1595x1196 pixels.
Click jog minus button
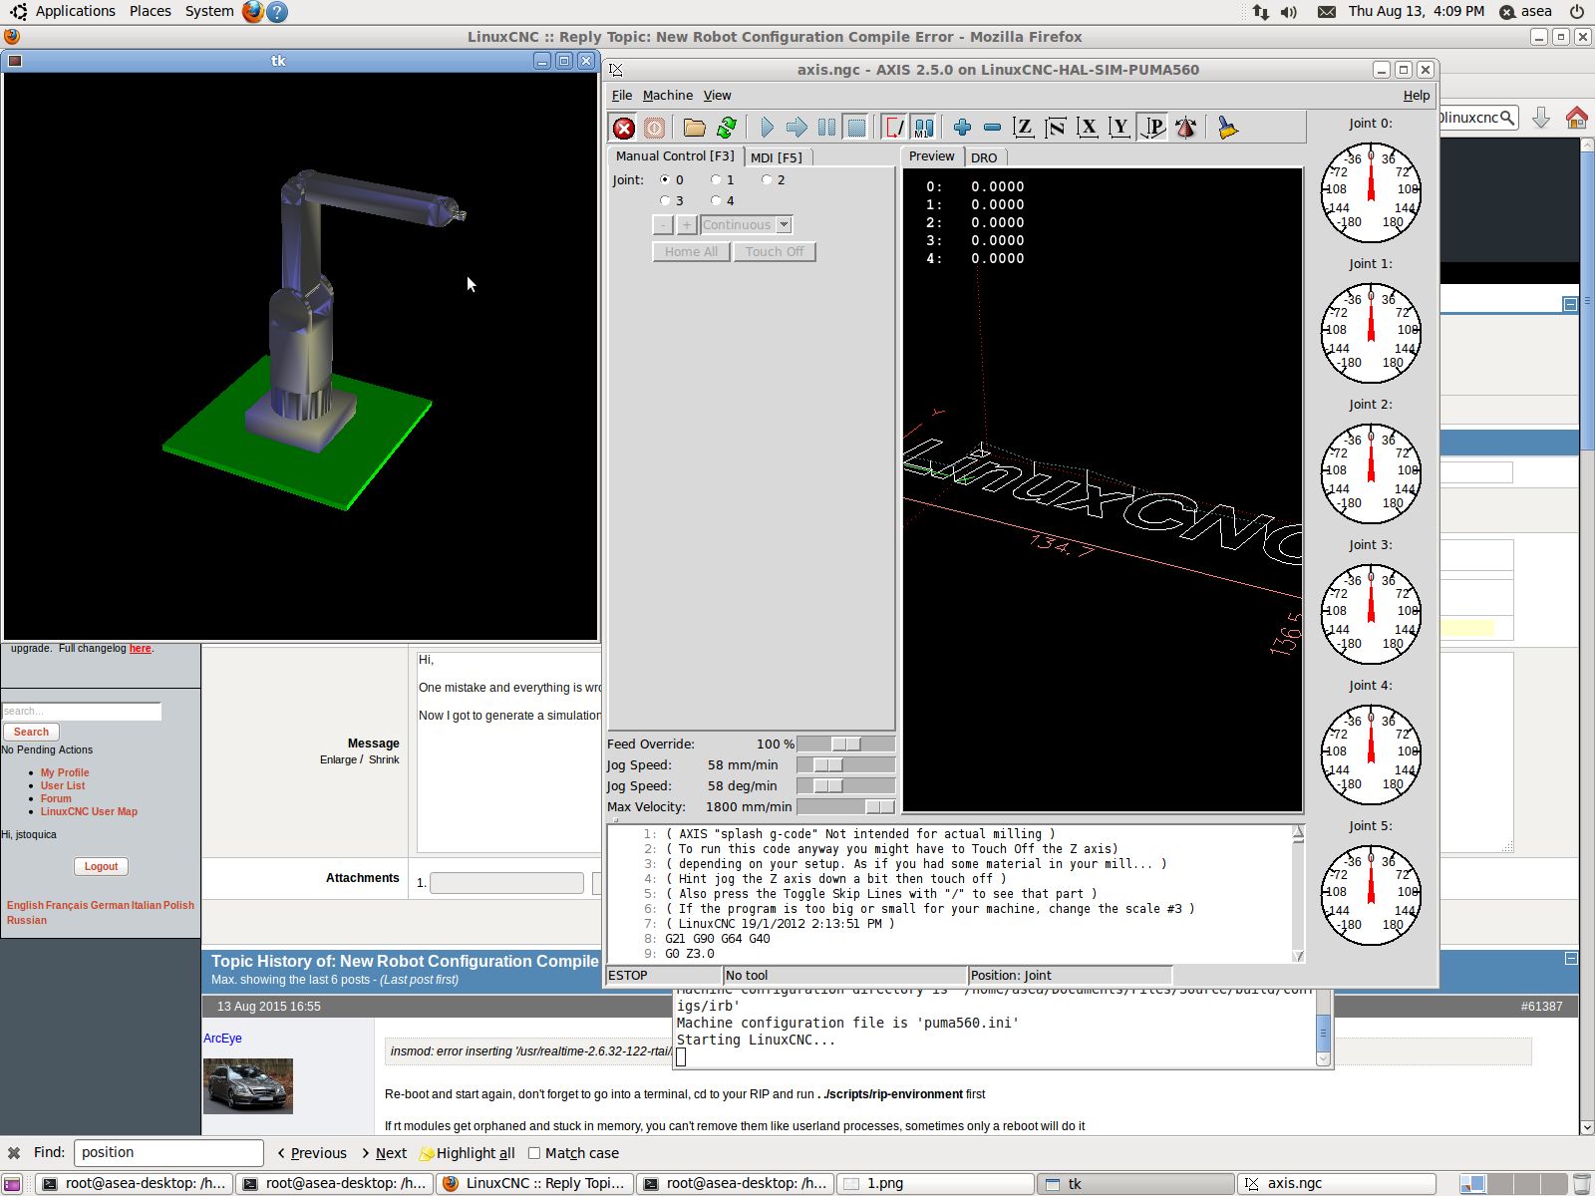[x=663, y=225]
